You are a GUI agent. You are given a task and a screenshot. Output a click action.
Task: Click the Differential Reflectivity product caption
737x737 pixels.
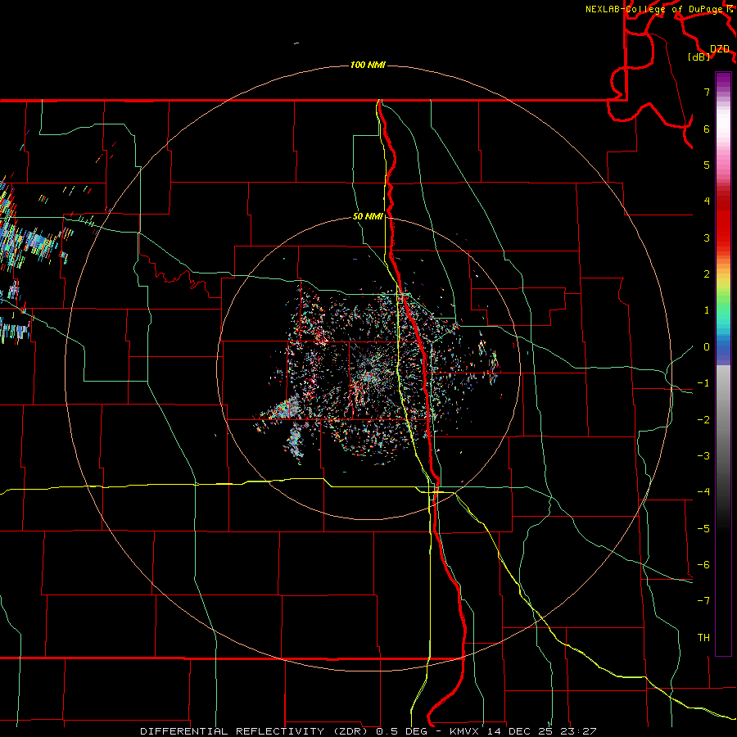(x=368, y=731)
